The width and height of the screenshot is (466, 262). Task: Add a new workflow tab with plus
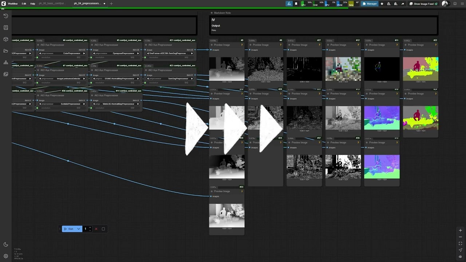click(x=111, y=4)
